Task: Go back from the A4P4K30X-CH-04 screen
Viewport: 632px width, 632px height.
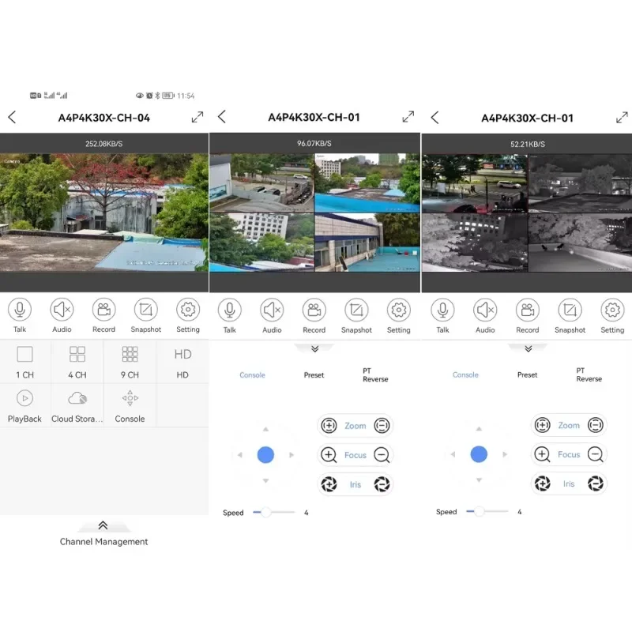Action: click(12, 117)
